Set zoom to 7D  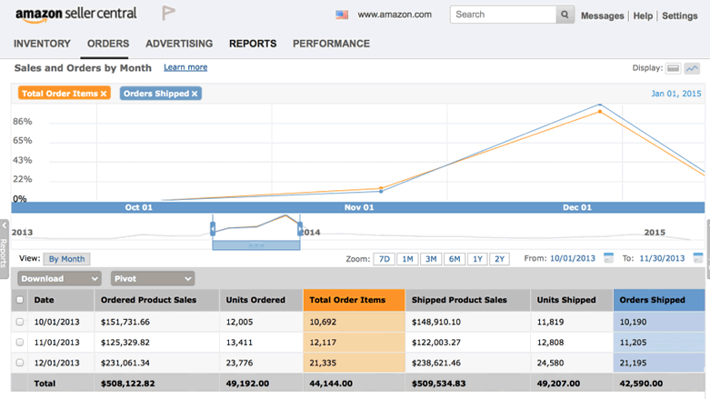tap(384, 259)
